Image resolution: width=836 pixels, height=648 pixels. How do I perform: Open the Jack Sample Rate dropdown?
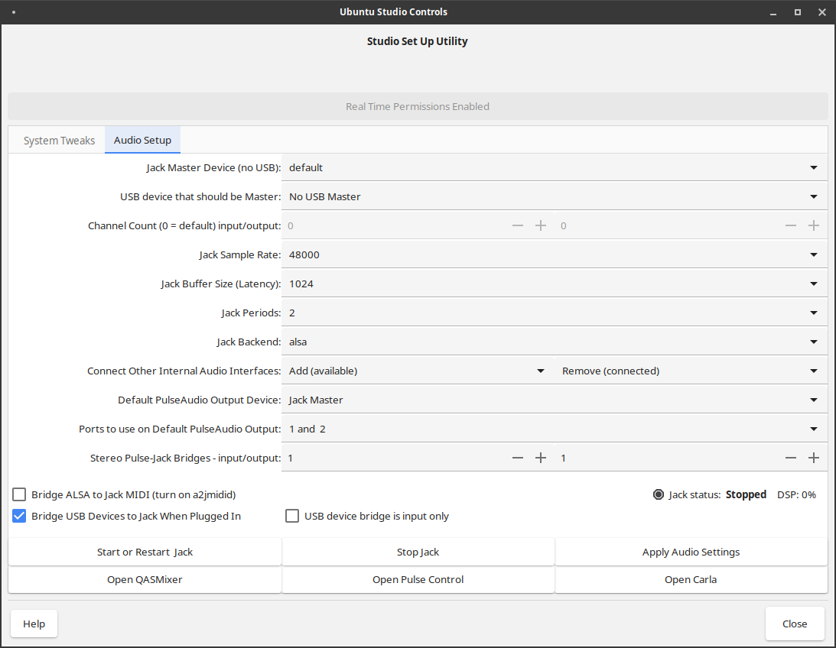coord(554,254)
